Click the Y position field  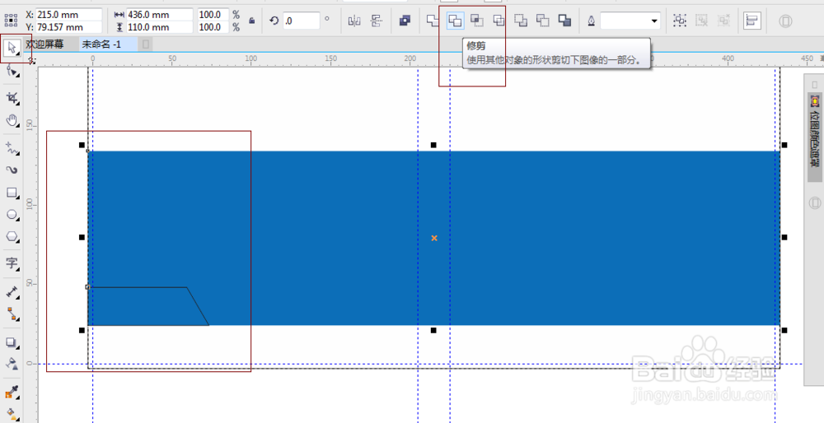[69, 27]
